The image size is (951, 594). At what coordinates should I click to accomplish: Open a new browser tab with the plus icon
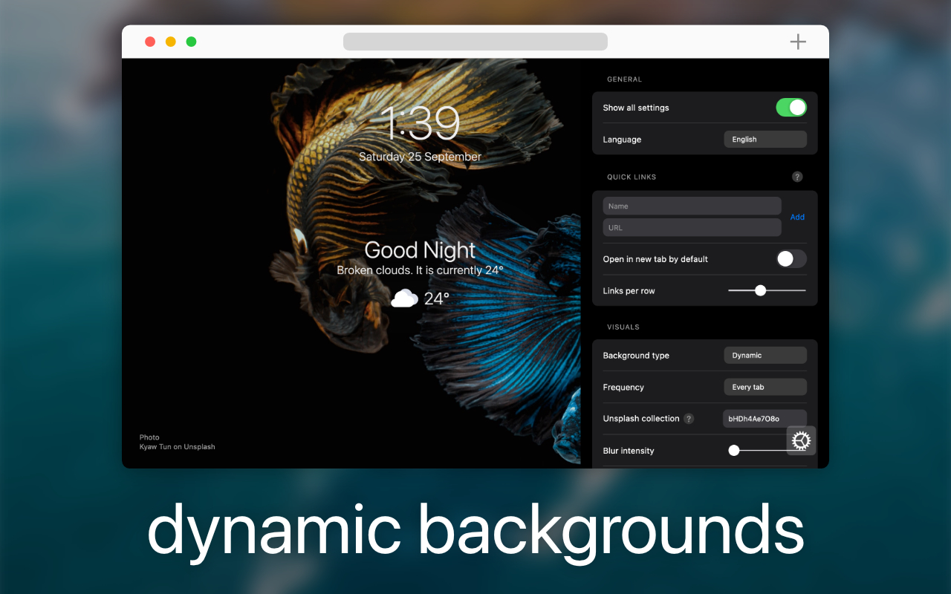[x=798, y=42]
